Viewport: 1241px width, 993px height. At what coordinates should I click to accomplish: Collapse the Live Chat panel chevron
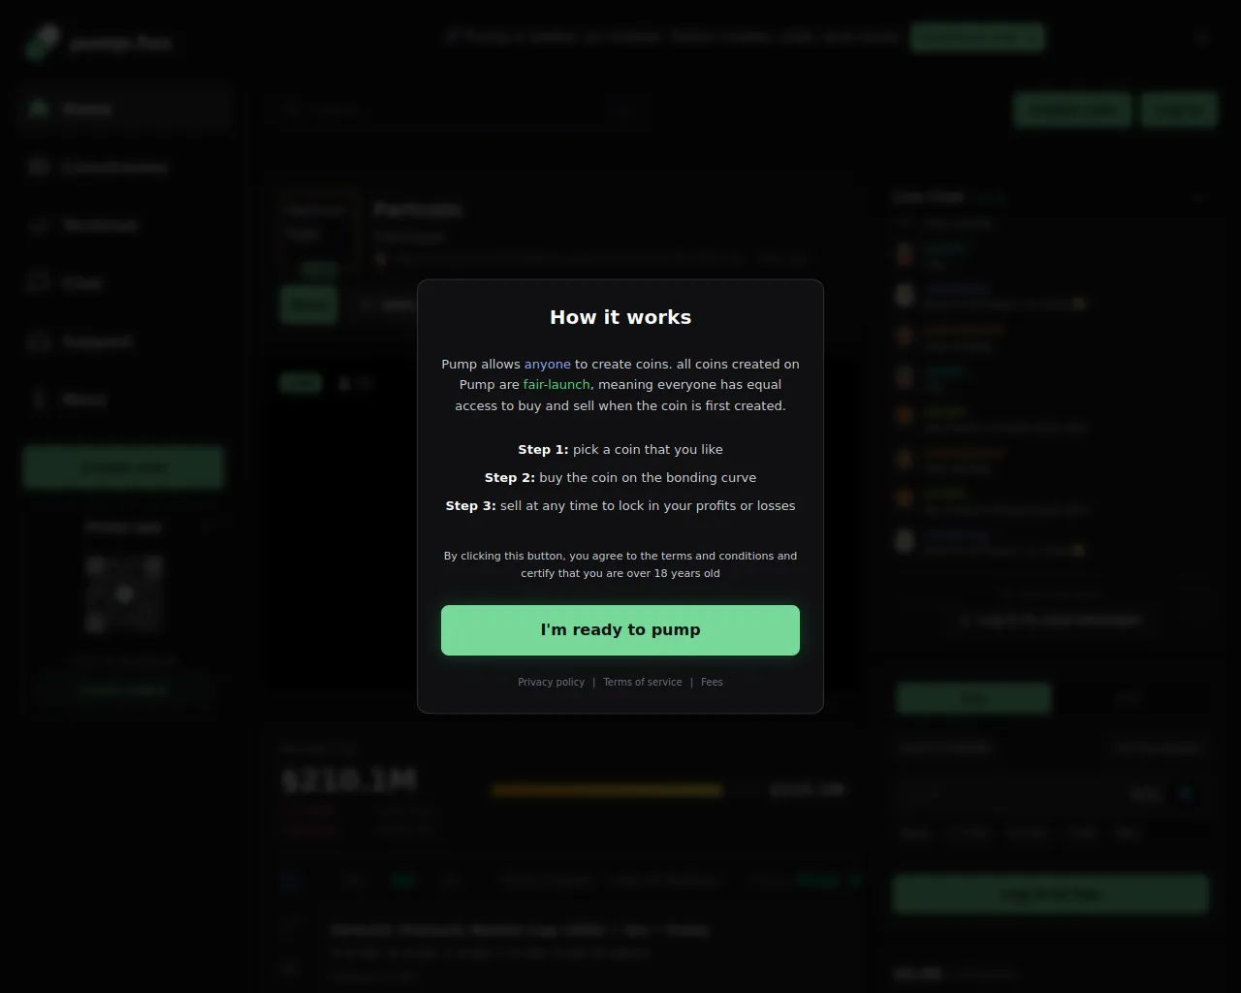click(1198, 198)
